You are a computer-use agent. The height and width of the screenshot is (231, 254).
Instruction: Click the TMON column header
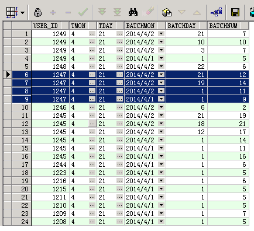(x=83, y=26)
